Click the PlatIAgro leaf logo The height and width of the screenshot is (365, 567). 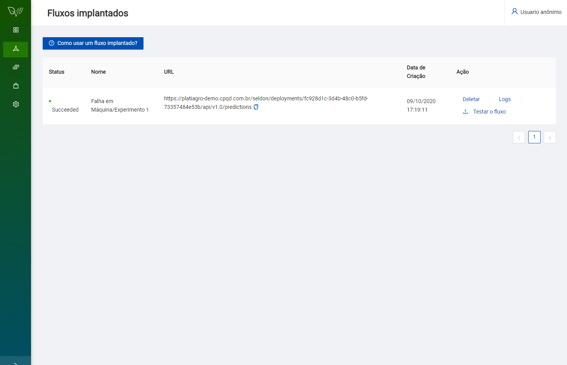[x=16, y=11]
